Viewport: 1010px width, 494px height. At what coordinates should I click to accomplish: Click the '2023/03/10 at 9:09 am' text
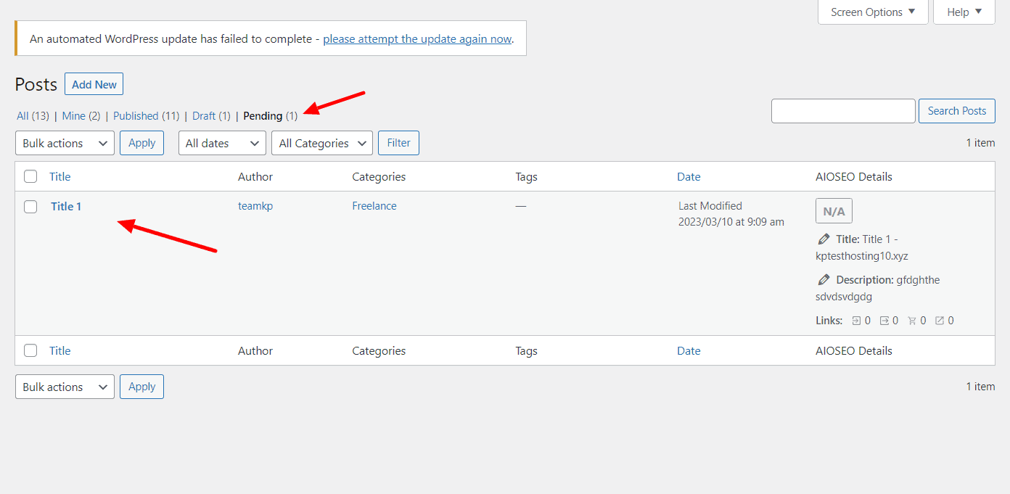(731, 222)
